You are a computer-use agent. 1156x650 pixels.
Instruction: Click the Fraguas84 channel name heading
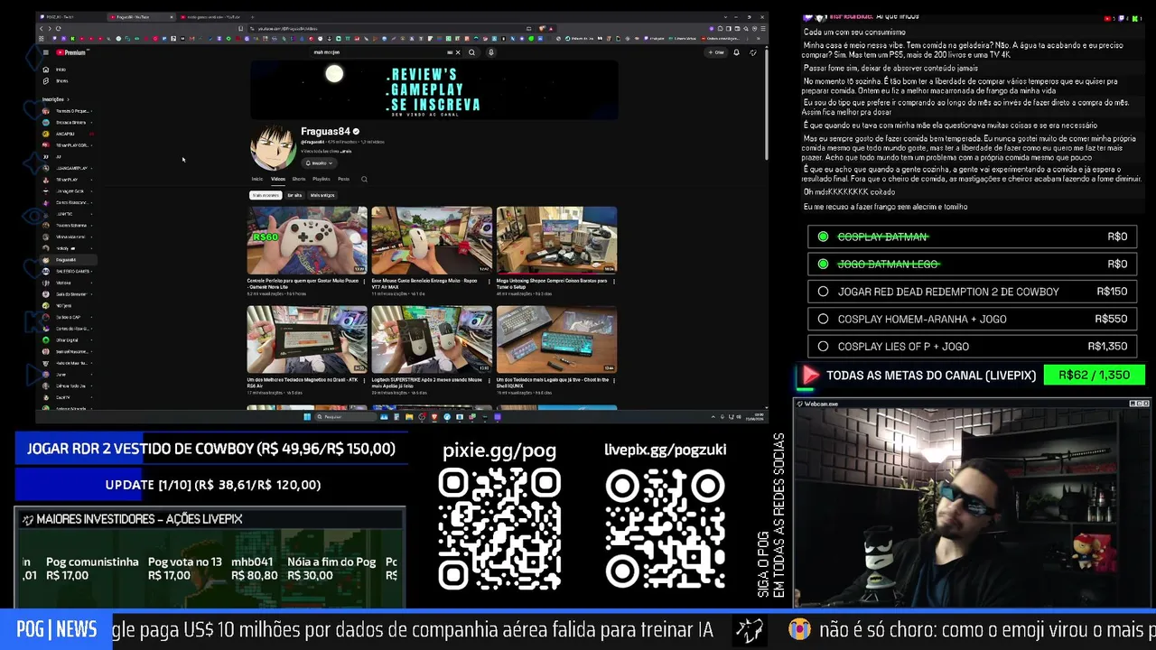(325, 132)
